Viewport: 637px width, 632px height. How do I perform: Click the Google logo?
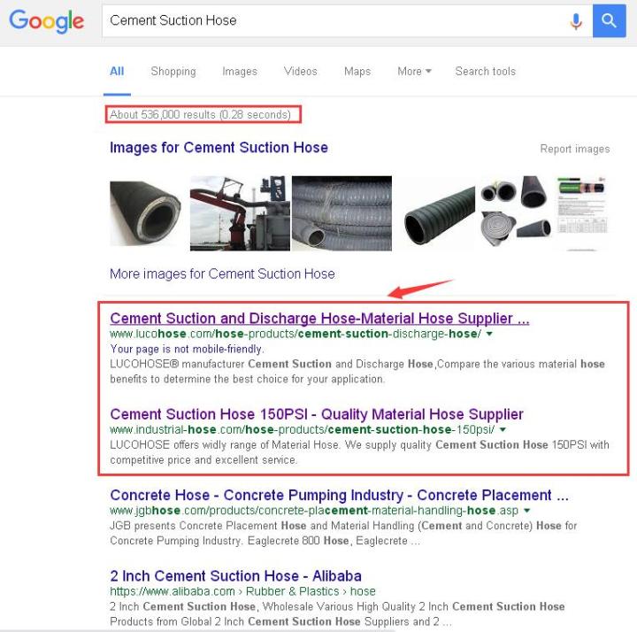46,21
